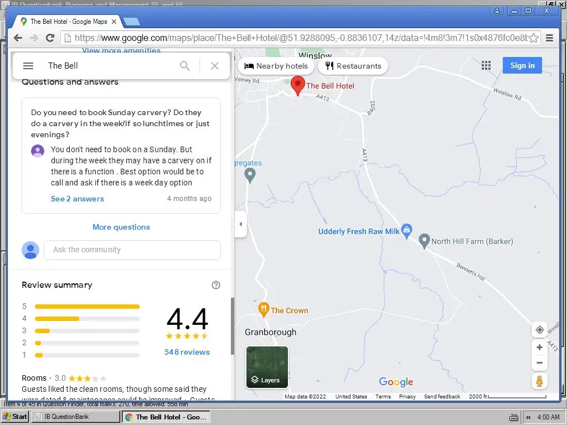This screenshot has width=567, height=425.
Task: Click the 5-star rating bar
Action: (87, 307)
